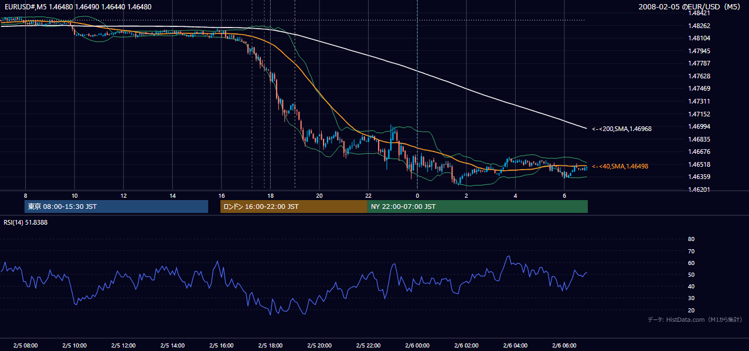Click the 2/5 18:00 time label
This screenshot has width=749, height=351.
tap(270, 346)
